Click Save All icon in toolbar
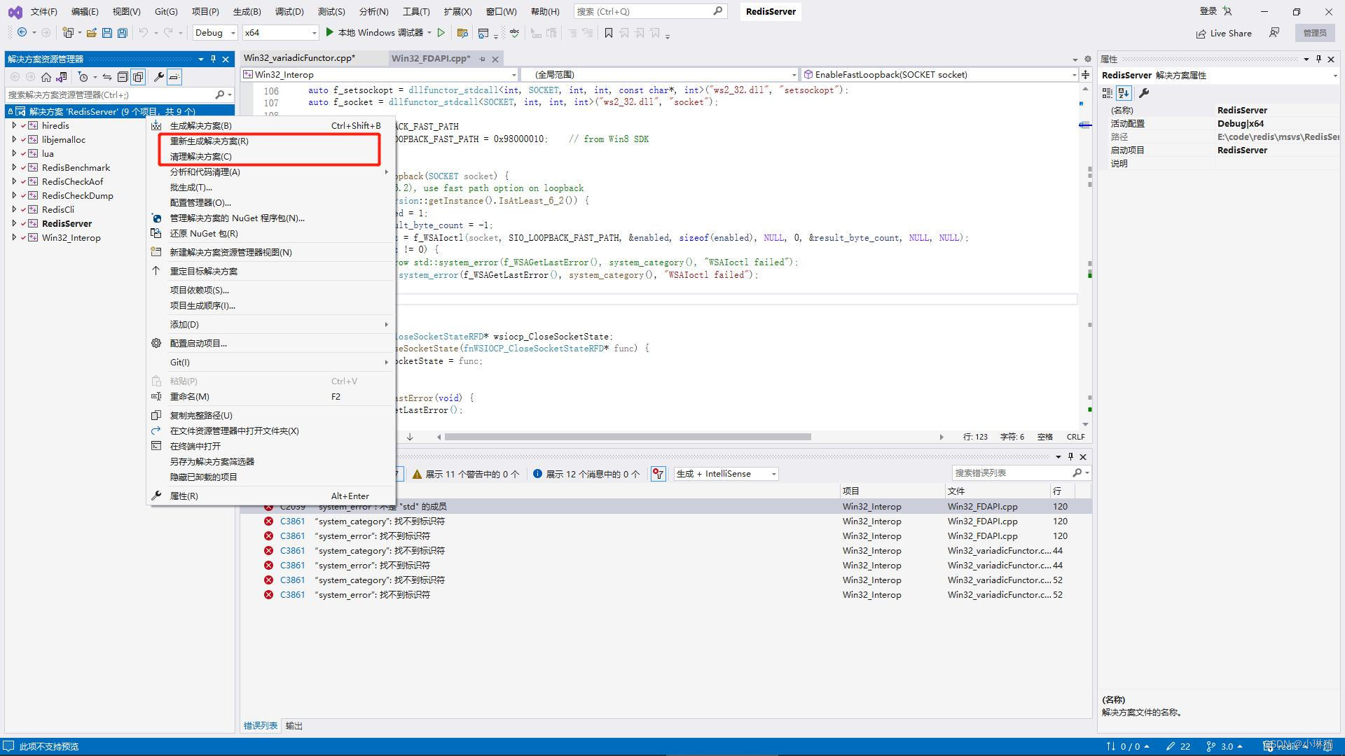This screenshot has height=756, width=1345. (x=123, y=33)
